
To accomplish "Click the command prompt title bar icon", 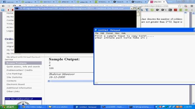I will [17, 8].
